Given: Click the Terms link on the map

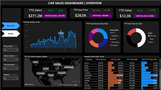Looking at the screenshot, I should tap(75, 85).
